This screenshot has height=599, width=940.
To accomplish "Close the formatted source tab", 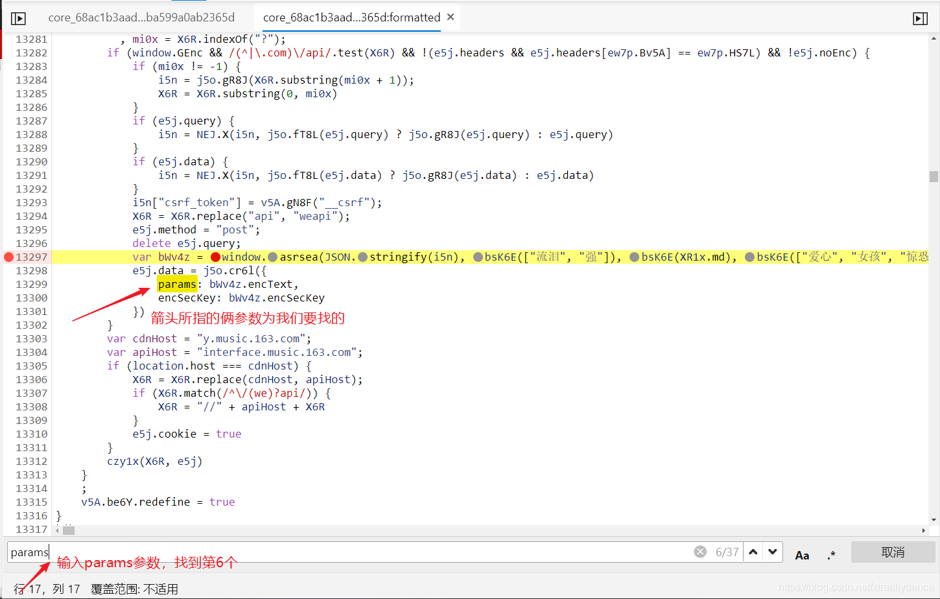I will (451, 17).
